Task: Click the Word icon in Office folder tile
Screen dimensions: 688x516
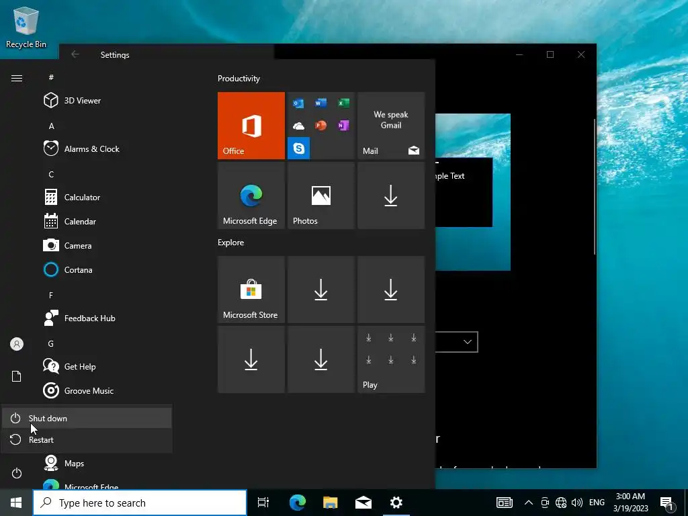Action: [x=320, y=103]
